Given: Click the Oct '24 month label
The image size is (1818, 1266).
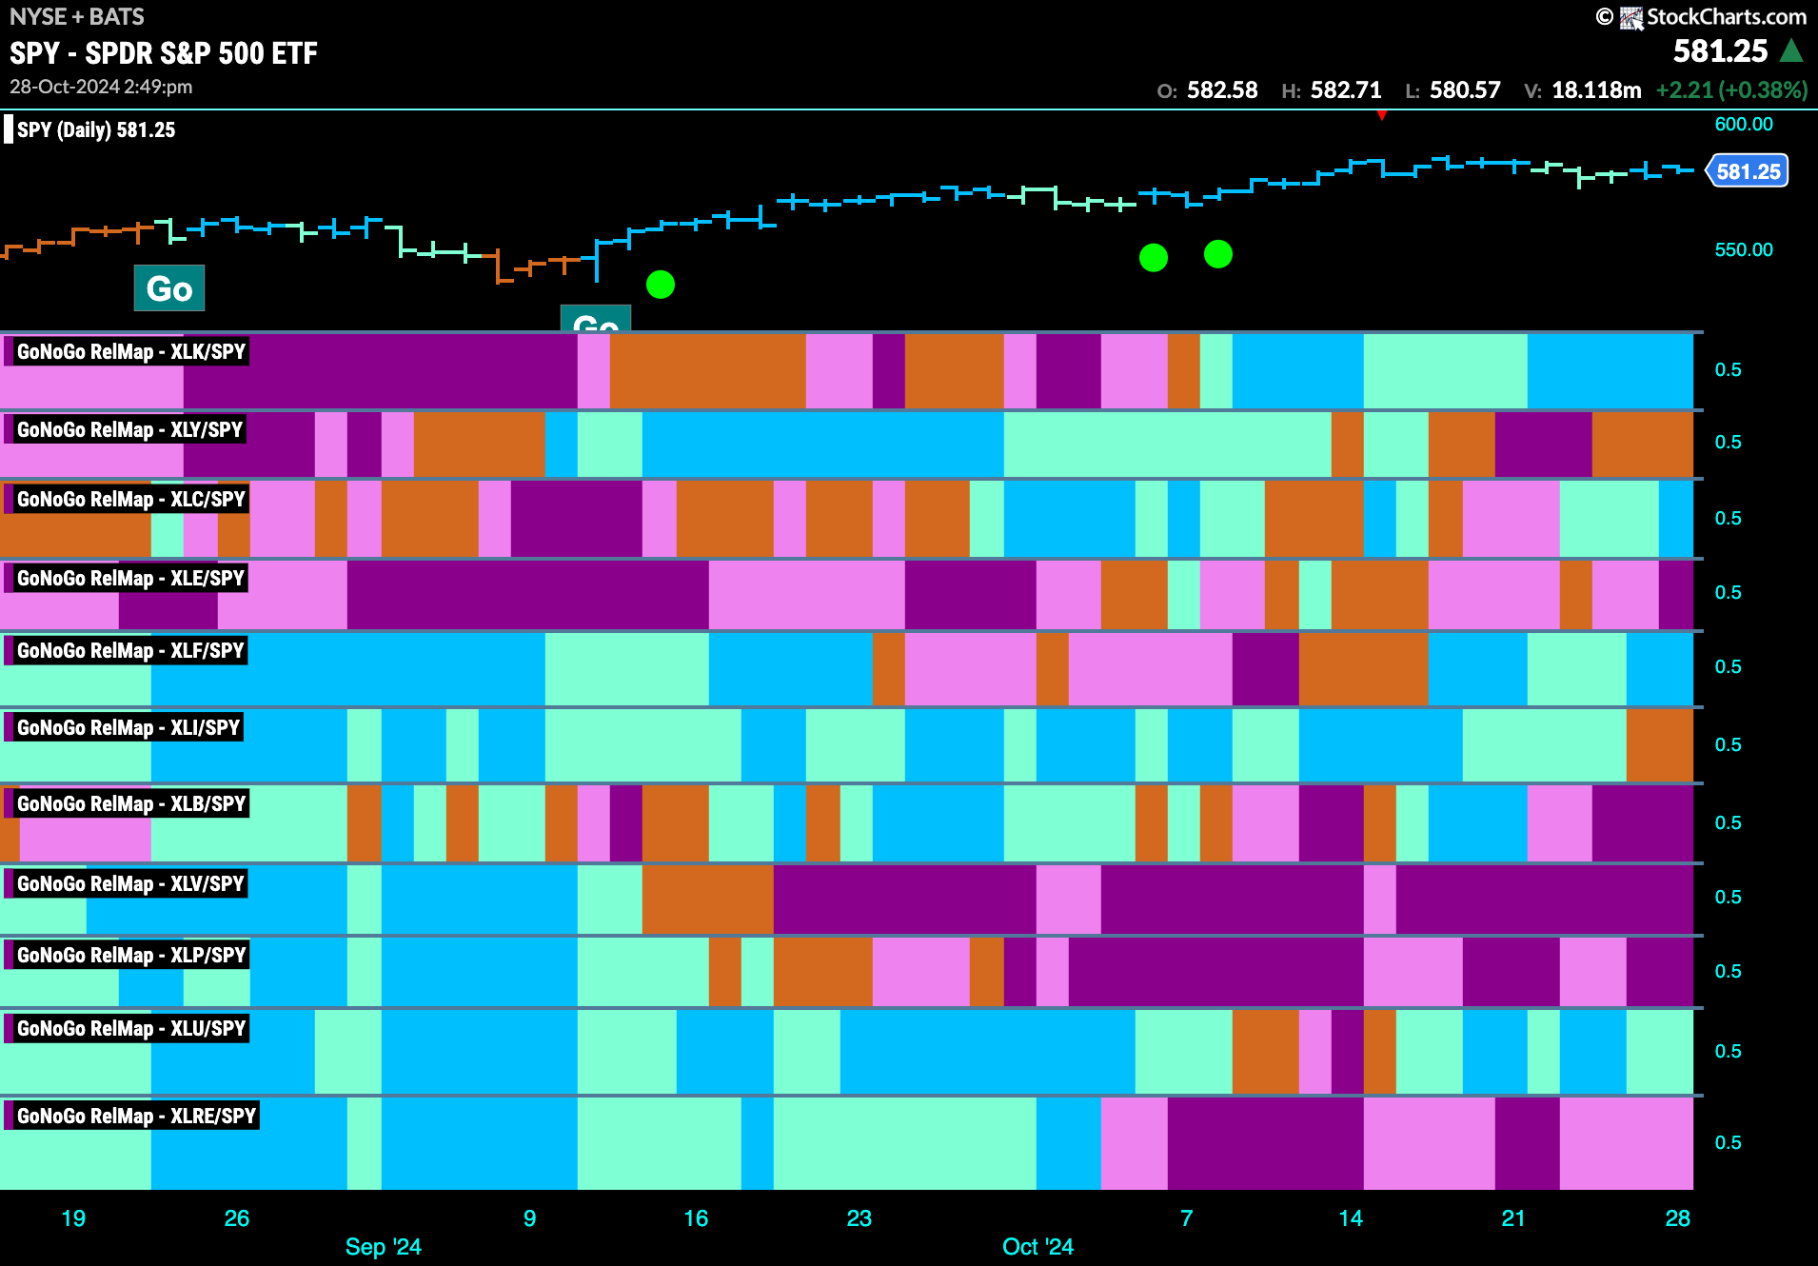Looking at the screenshot, I should pyautogui.click(x=1037, y=1247).
